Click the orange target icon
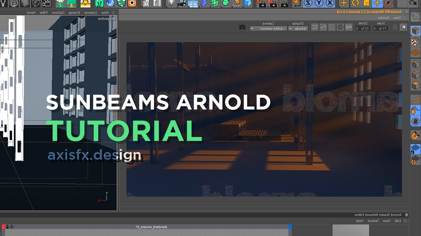 click(x=132, y=3)
